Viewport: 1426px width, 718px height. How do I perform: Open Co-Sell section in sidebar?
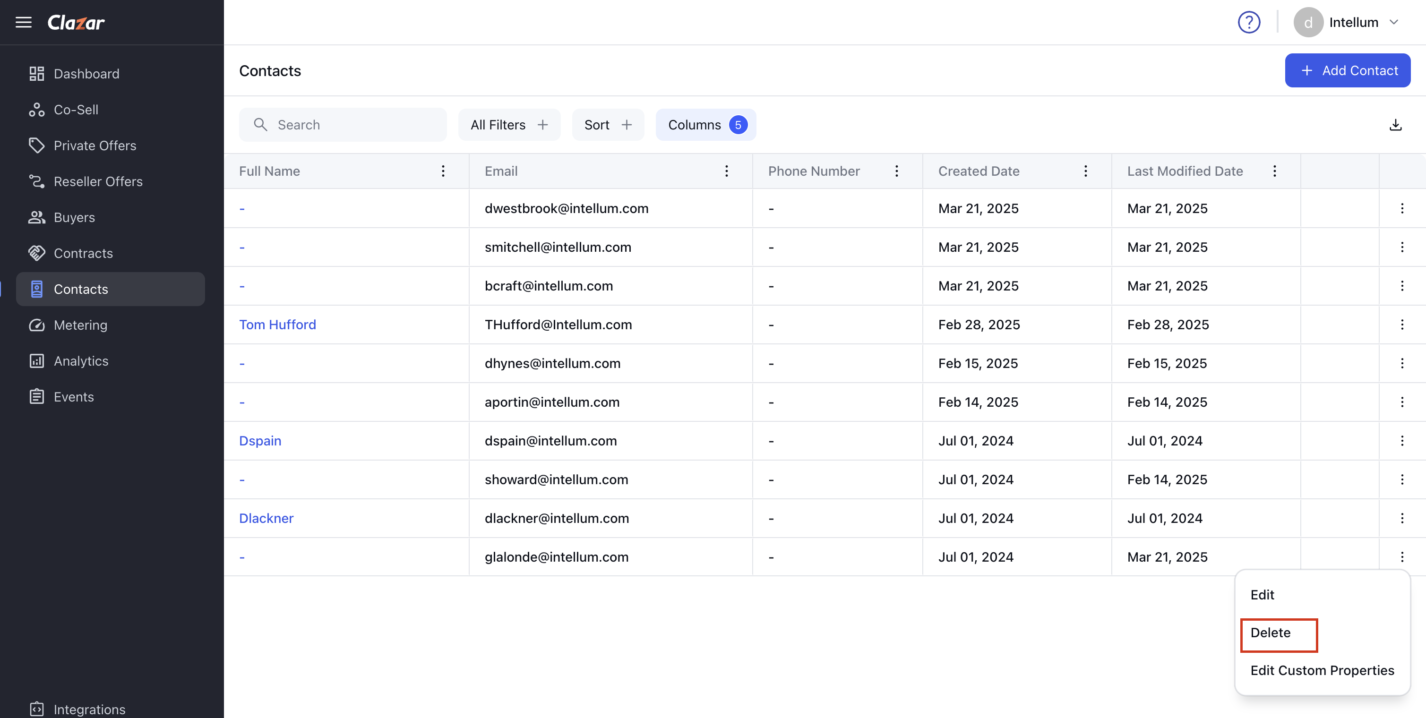tap(110, 110)
